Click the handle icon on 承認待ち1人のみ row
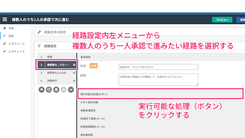The width and height of the screenshot is (245, 138). pos(74,73)
